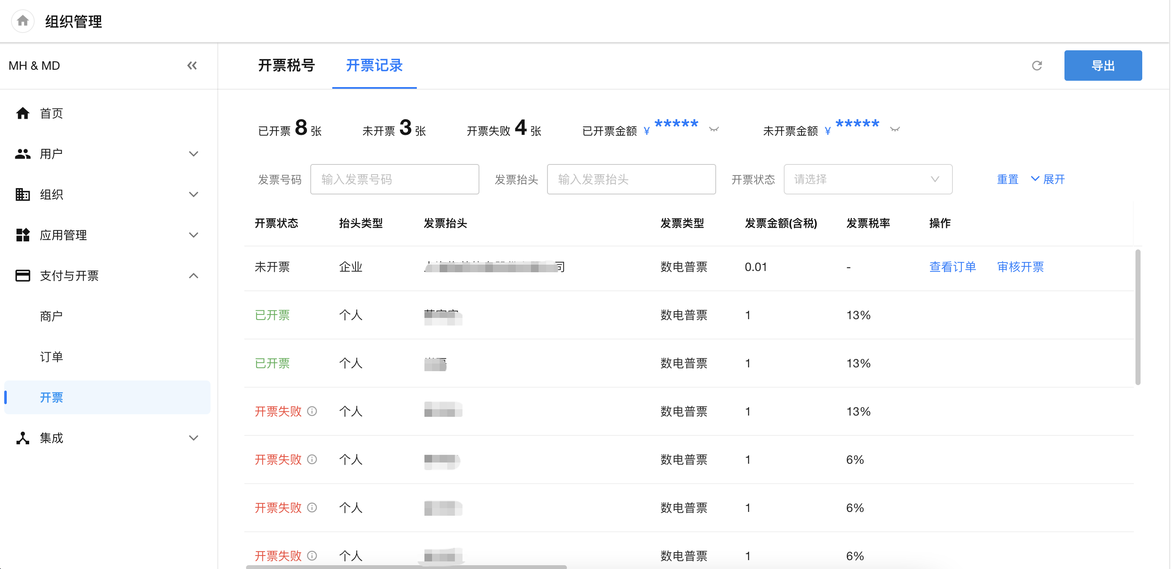Expand more filters with 展开
Screen dimensions: 1171x569
click(x=1048, y=180)
